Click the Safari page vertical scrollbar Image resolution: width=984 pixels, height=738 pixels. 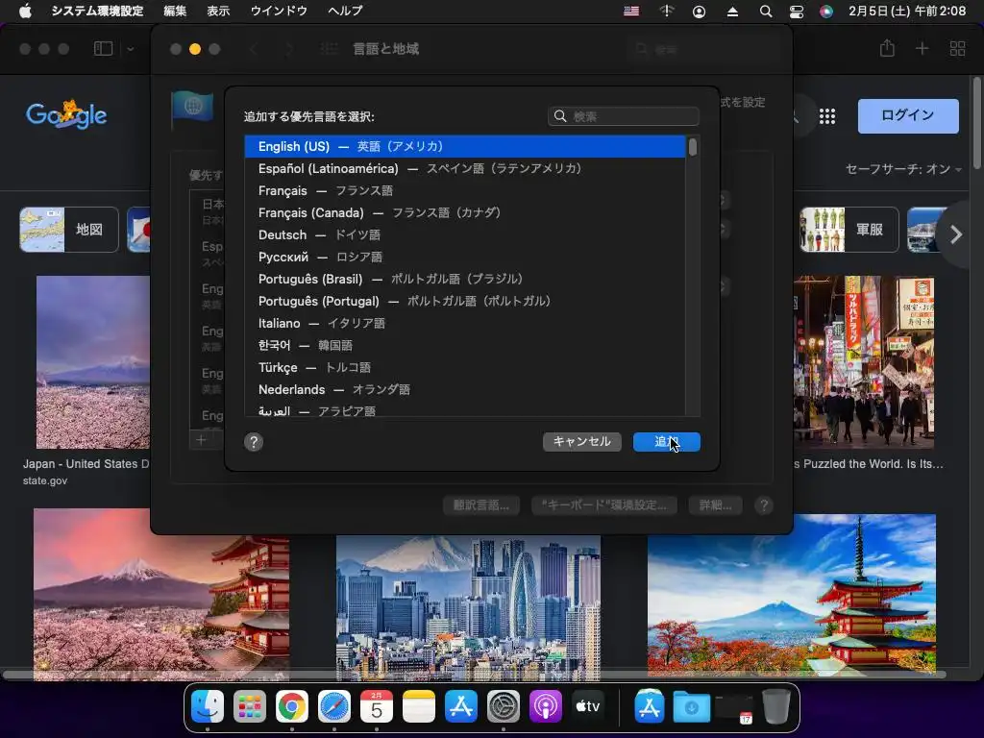pyautogui.click(x=976, y=123)
